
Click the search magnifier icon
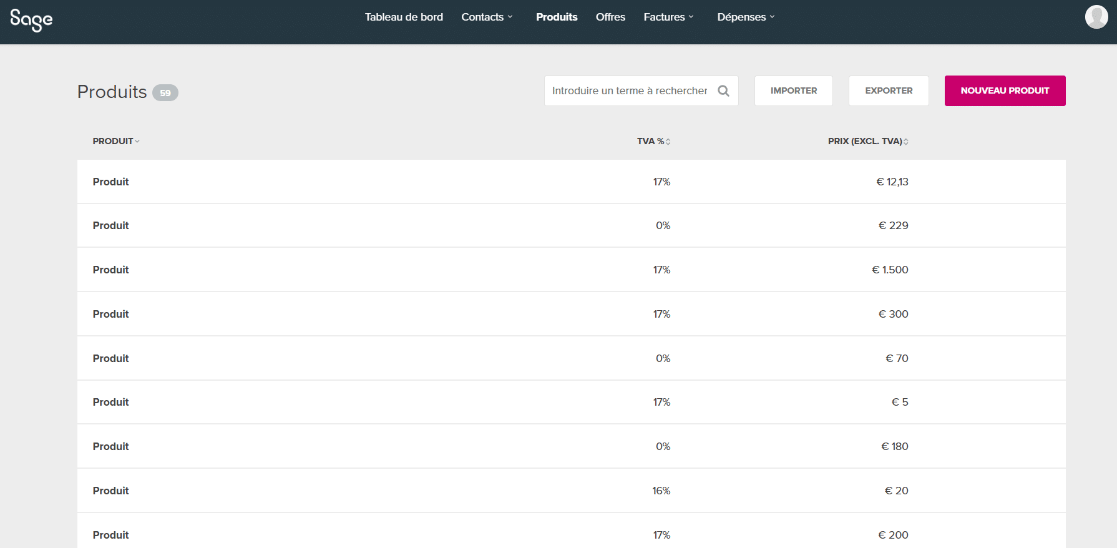(724, 91)
